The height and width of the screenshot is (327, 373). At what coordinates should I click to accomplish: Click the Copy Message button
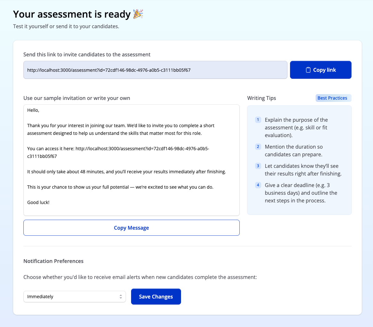pos(131,228)
